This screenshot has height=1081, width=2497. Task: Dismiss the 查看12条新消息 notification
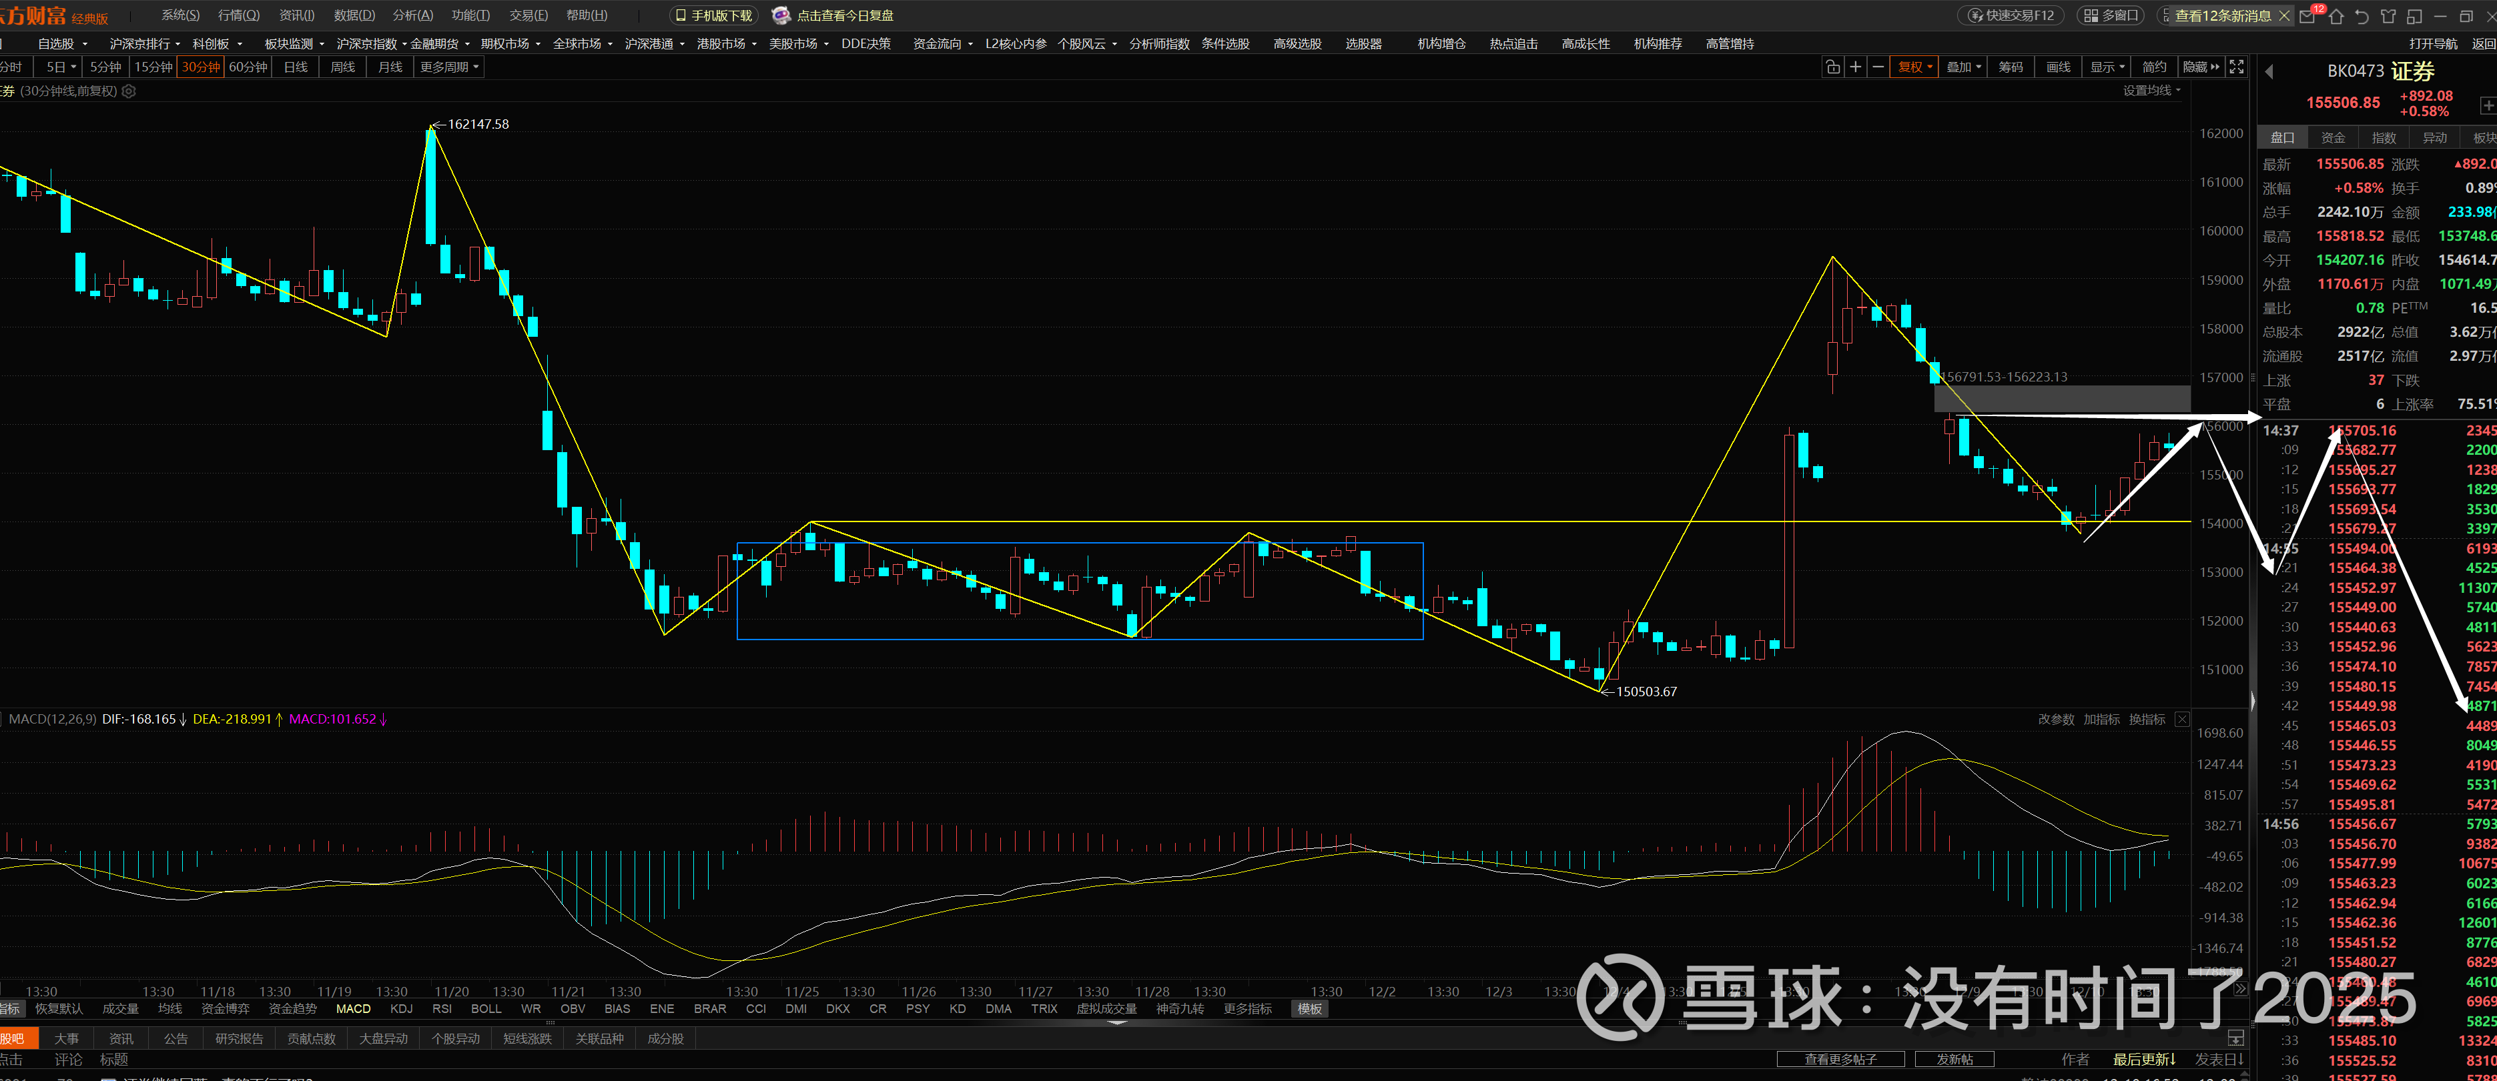coord(2283,15)
